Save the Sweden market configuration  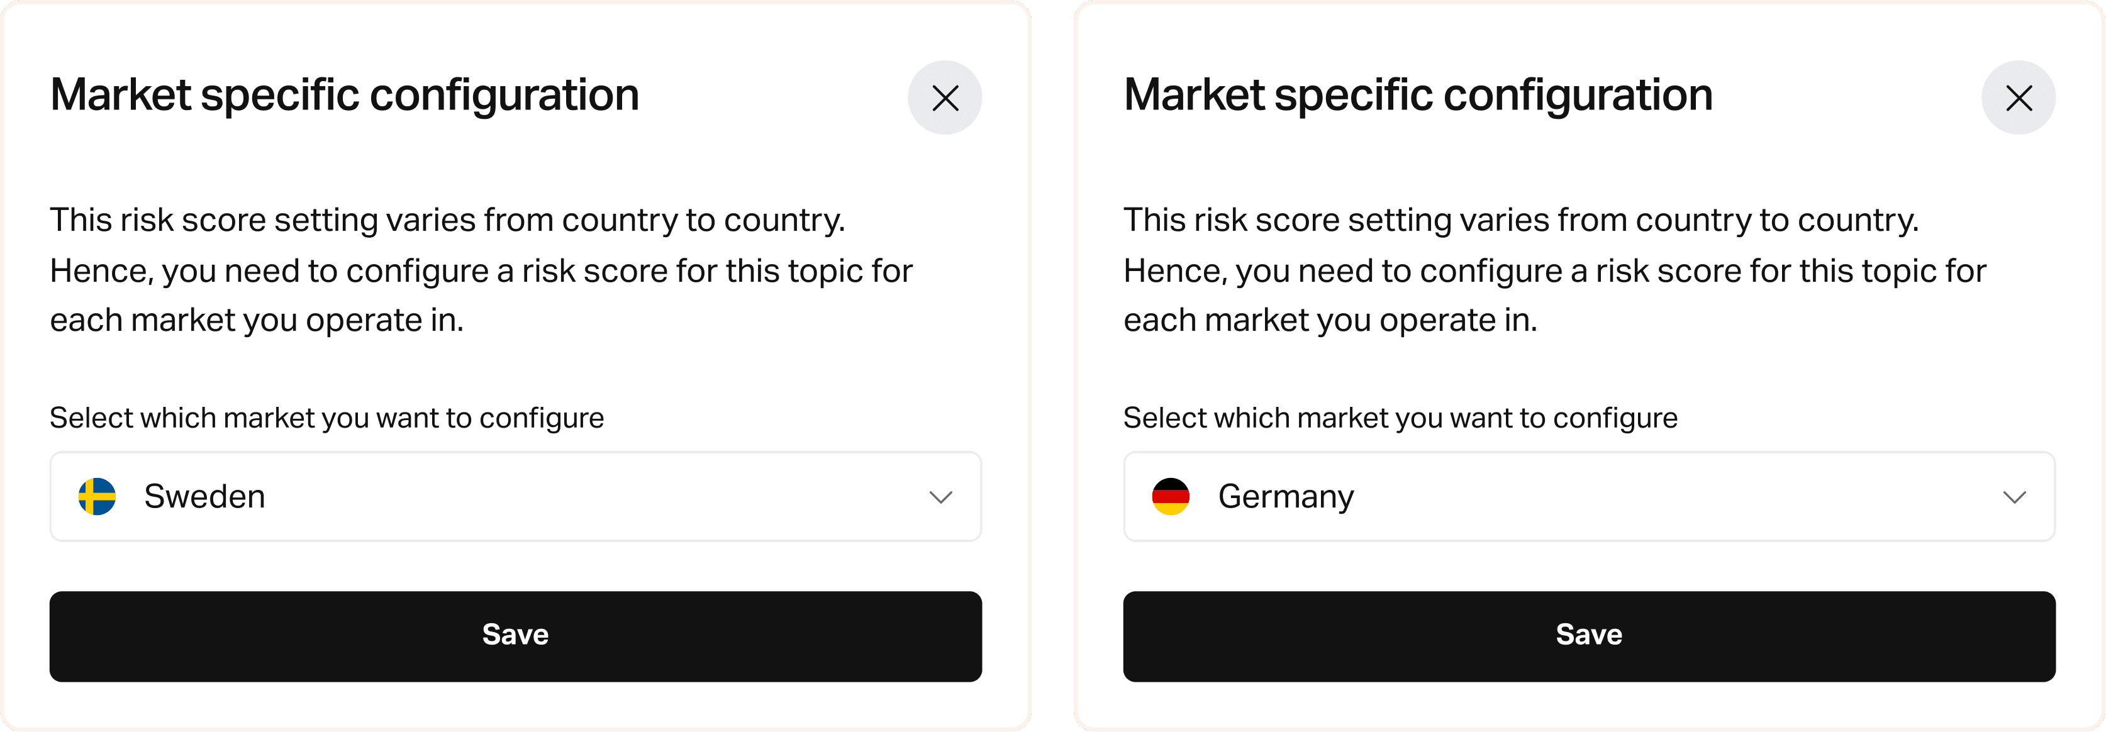coord(516,636)
